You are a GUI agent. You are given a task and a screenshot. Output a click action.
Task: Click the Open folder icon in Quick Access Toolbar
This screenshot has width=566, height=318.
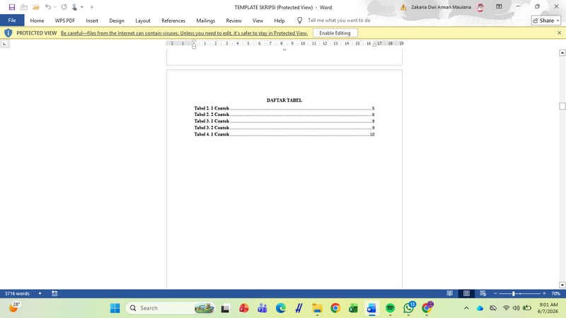(x=36, y=7)
